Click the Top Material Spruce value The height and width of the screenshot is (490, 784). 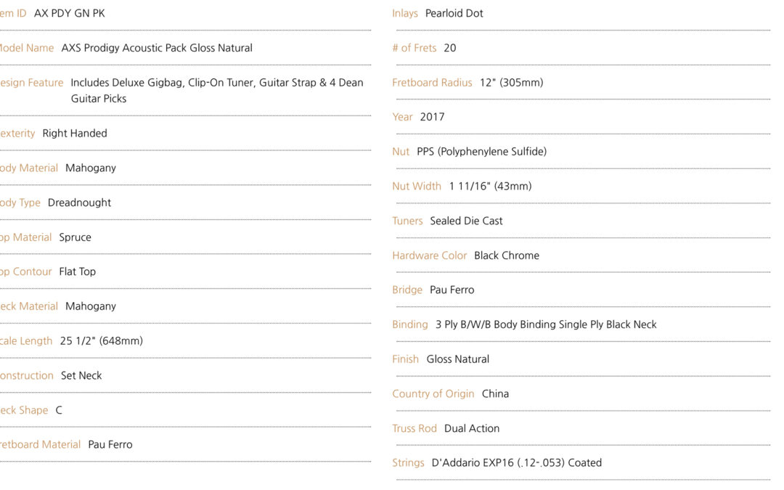(75, 237)
